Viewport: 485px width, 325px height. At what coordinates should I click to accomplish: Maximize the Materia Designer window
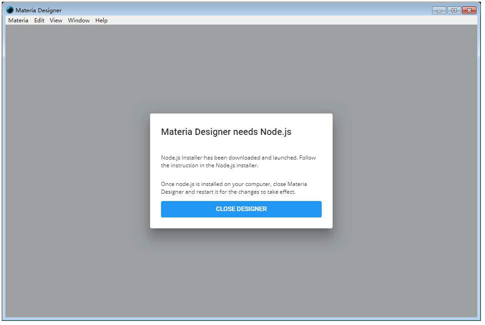click(x=454, y=10)
